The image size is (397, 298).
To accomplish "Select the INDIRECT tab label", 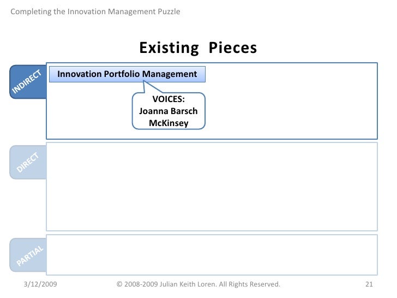I will click(x=27, y=82).
